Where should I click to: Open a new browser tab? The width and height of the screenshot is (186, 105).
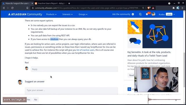pyautogui.click(x=69, y=3)
